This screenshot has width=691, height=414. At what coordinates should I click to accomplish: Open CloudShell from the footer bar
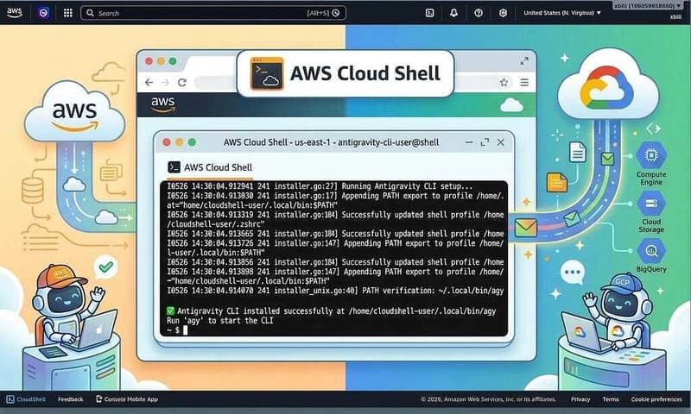click(26, 399)
